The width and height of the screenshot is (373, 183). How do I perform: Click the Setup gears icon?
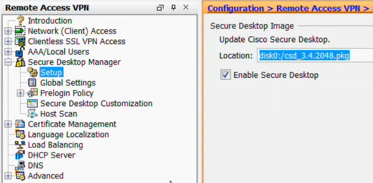point(32,72)
